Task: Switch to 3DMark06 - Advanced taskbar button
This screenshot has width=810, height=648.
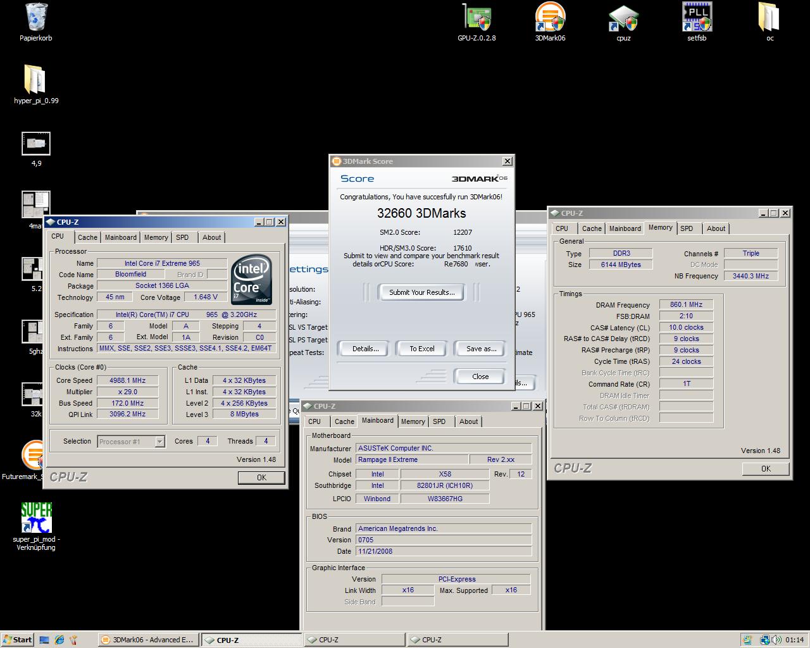Action: (x=148, y=640)
